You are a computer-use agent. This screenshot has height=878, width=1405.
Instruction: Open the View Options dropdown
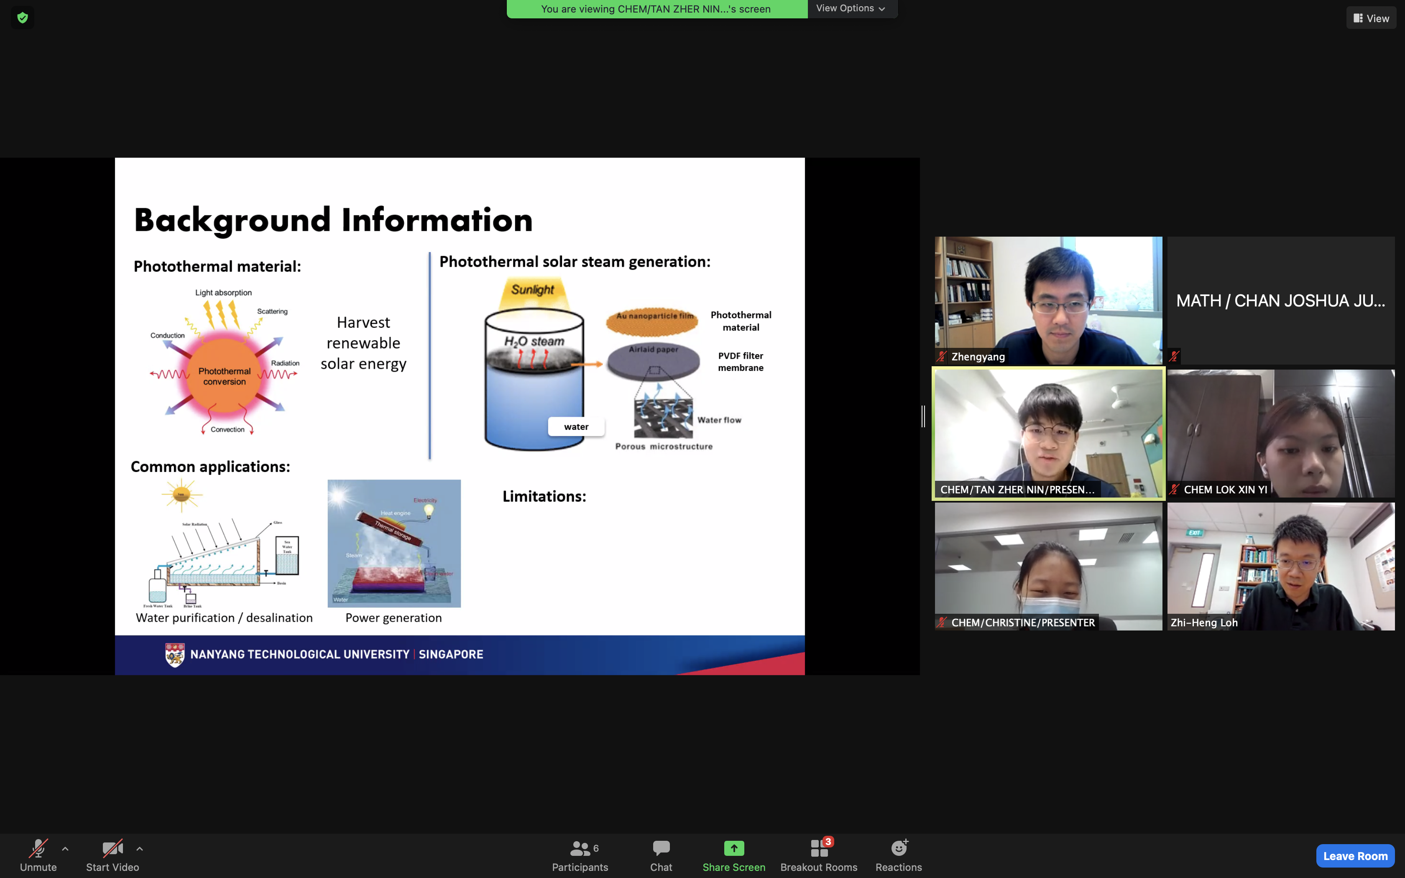point(851,8)
